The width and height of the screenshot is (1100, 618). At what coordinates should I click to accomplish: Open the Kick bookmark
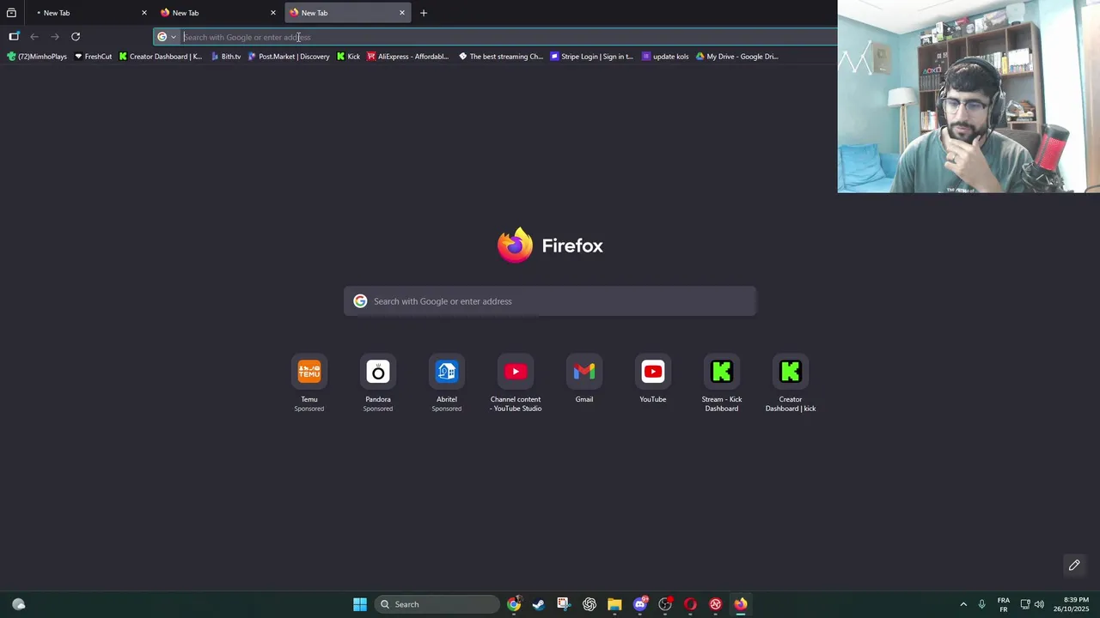click(348, 57)
